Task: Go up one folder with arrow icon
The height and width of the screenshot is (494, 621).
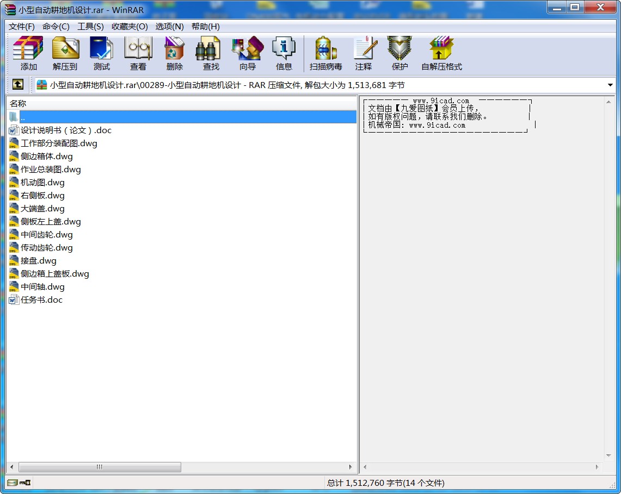Action: (17, 84)
